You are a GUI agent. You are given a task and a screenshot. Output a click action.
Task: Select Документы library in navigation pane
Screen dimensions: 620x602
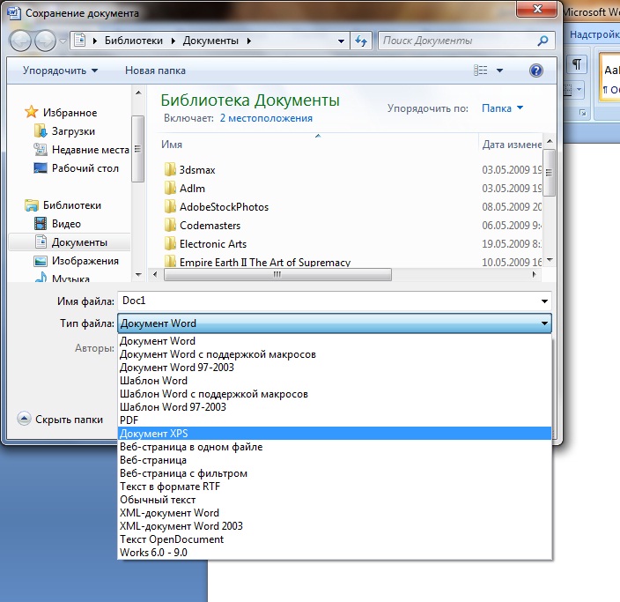(70, 242)
